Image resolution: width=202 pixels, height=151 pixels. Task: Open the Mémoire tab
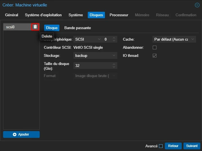[x=142, y=15]
